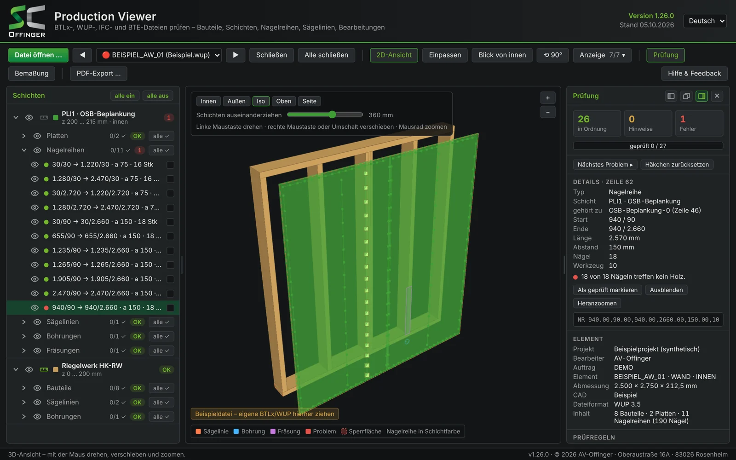Expand the Fräsungen group
736x460 pixels.
click(24, 351)
